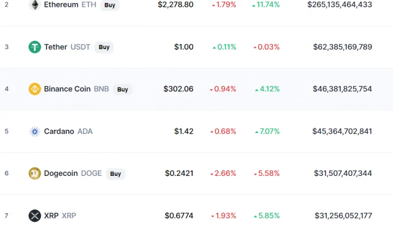Click Binance Coin market cap $46,381,825,754

pos(342,89)
